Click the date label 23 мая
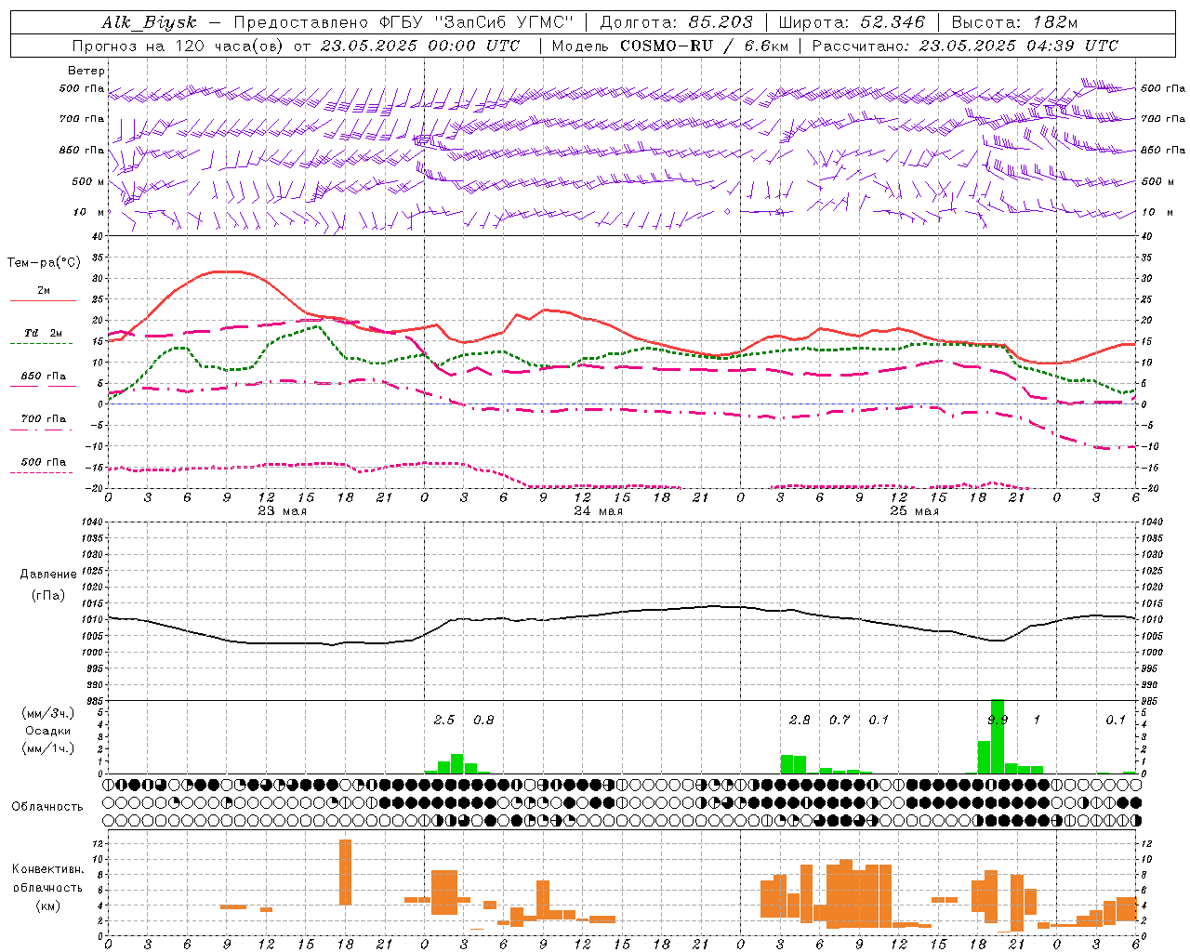The height and width of the screenshot is (952, 1190). click(x=282, y=510)
